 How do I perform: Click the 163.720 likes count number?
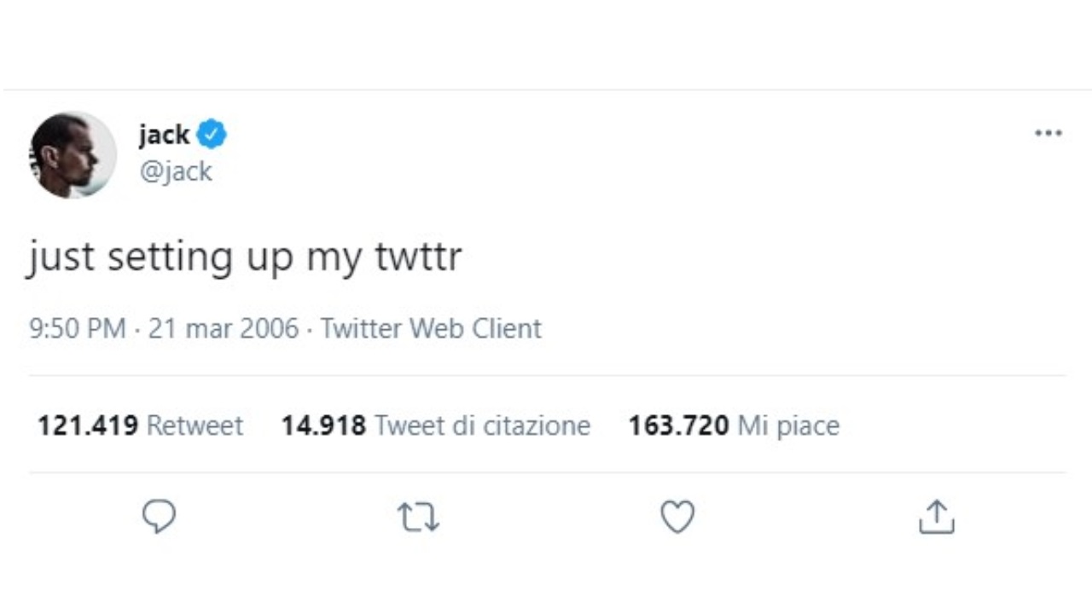(678, 426)
